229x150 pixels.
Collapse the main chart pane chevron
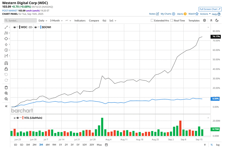click(x=208, y=27)
